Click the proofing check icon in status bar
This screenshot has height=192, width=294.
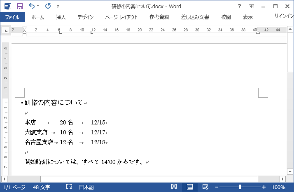[x=69, y=187]
